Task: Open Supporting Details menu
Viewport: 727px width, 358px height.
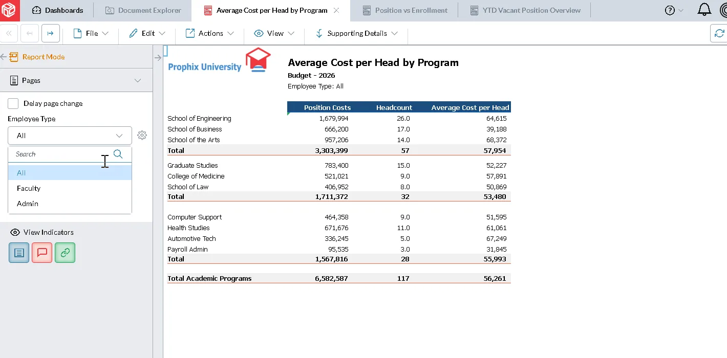Action: click(x=356, y=33)
